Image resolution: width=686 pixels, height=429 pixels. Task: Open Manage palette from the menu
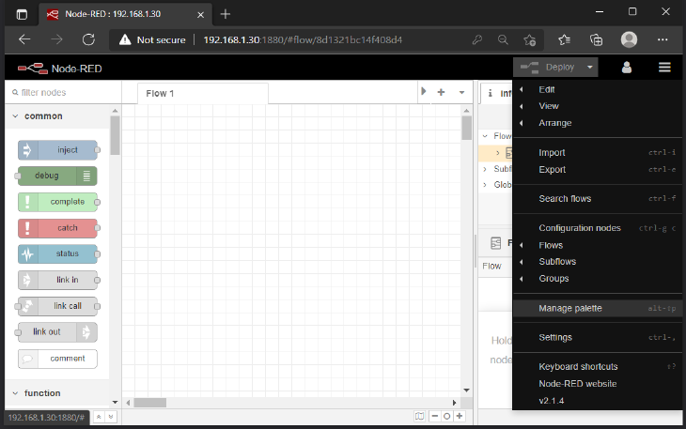tap(597, 309)
